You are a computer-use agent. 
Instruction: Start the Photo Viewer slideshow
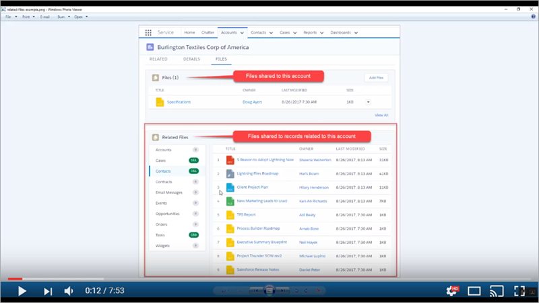pyautogui.click(x=269, y=291)
